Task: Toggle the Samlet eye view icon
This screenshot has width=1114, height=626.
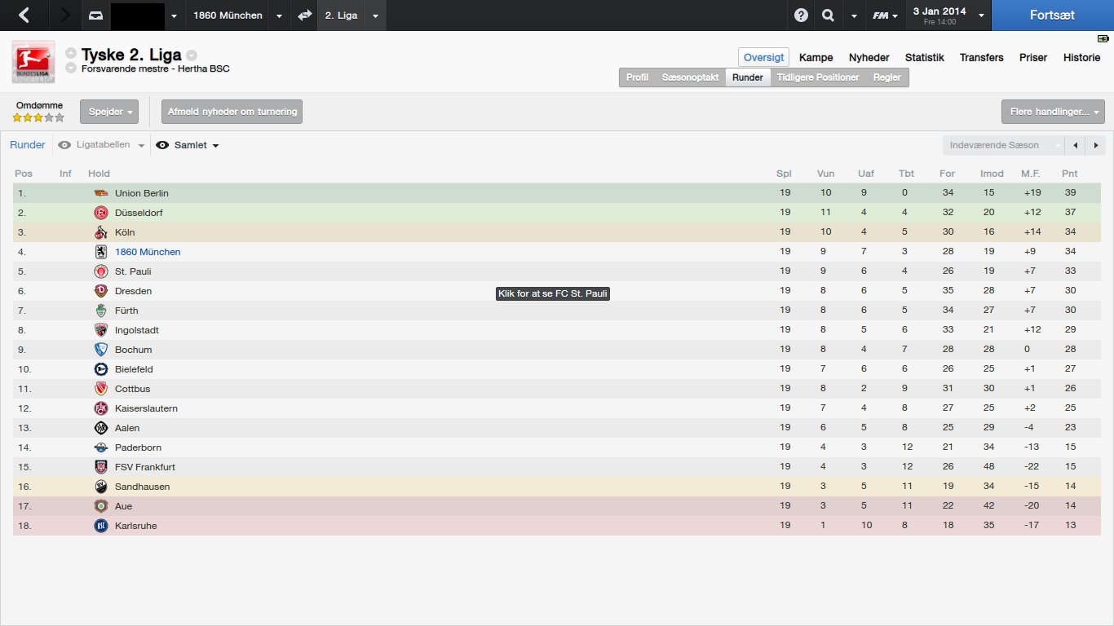Action: click(162, 145)
